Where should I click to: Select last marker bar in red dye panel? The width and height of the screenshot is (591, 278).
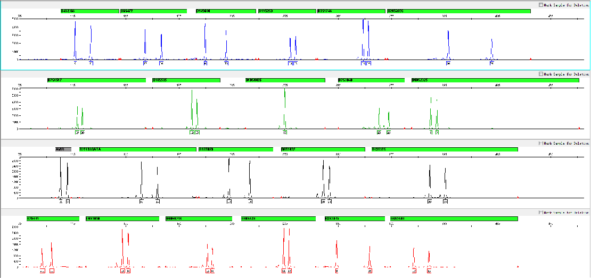pyautogui.click(x=454, y=218)
